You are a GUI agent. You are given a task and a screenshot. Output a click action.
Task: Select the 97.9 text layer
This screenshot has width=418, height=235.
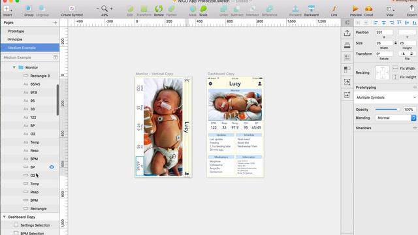tap(30, 93)
